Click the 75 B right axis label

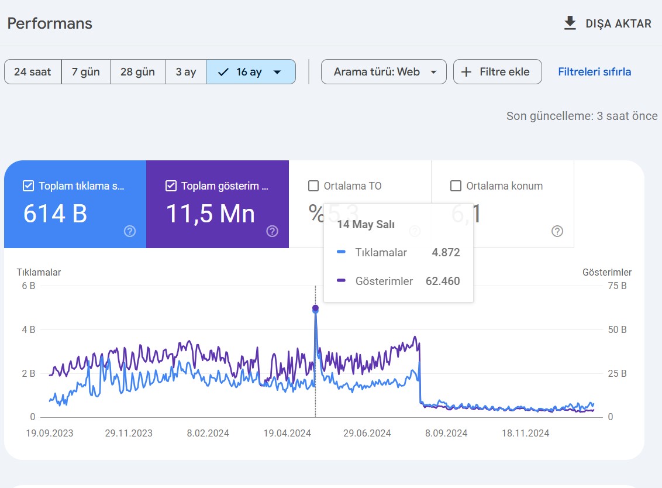click(617, 286)
